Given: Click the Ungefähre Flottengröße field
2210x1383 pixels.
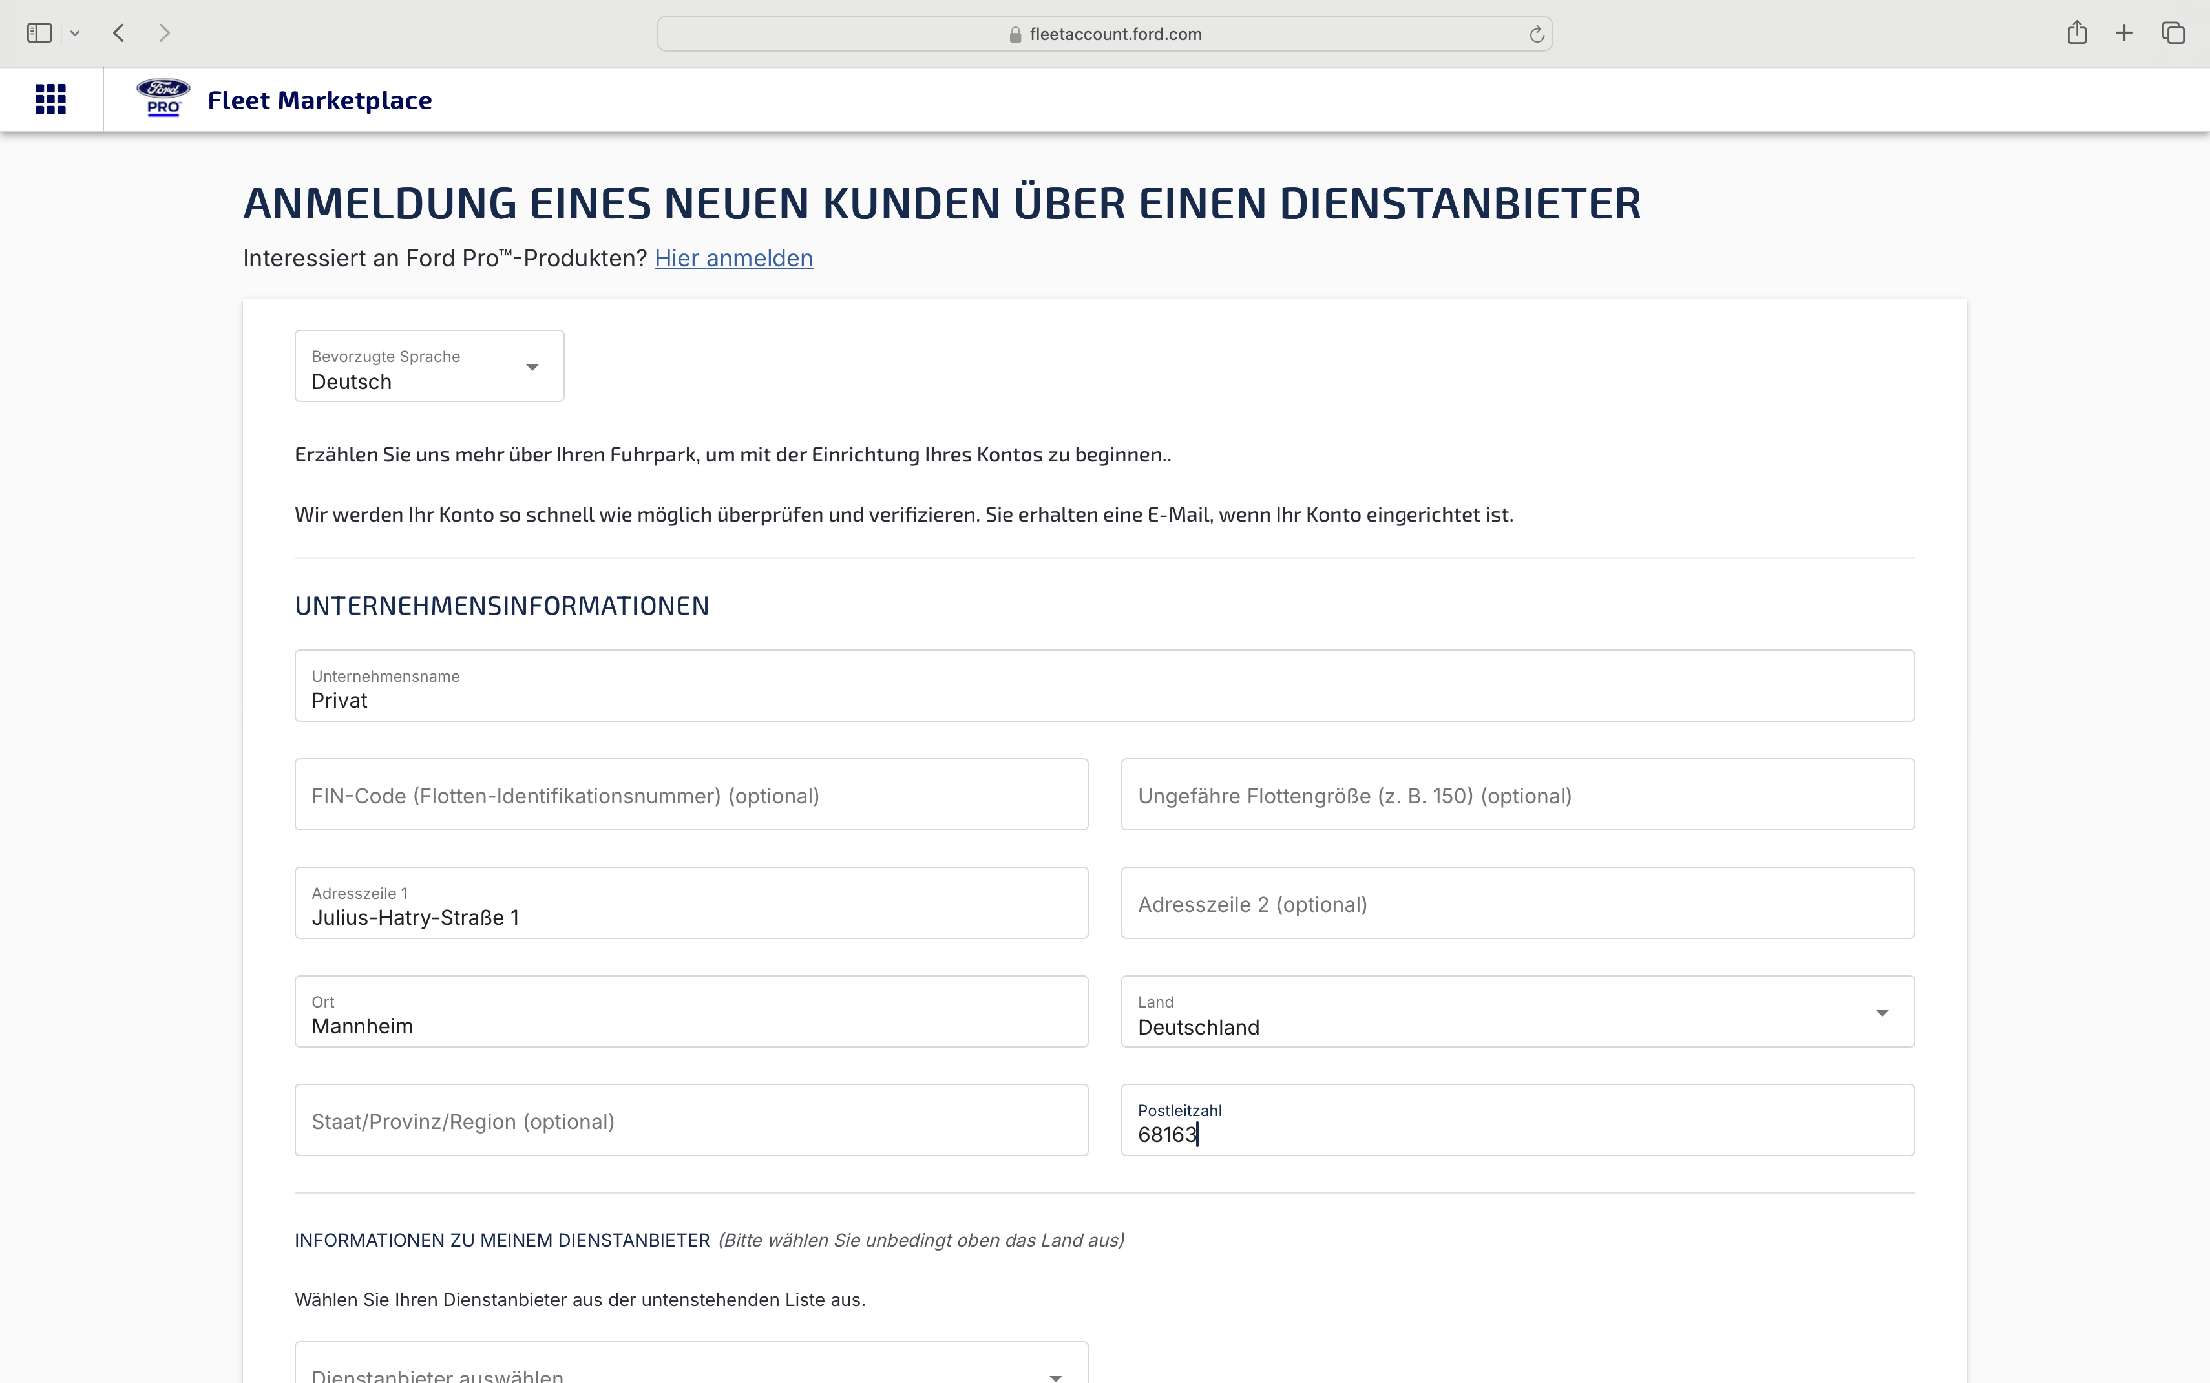Looking at the screenshot, I should (x=1518, y=794).
